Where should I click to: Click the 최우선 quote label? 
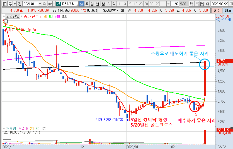pos(126,10)
